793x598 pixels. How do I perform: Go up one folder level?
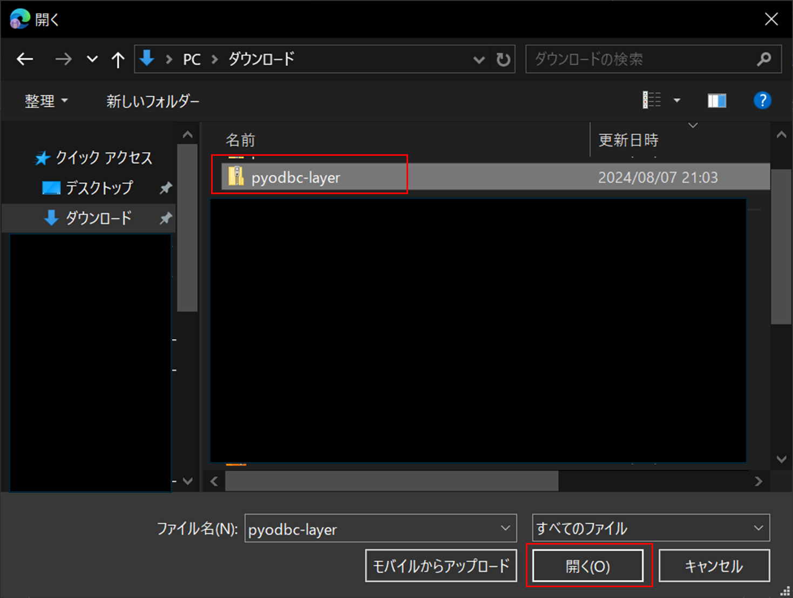(x=118, y=59)
